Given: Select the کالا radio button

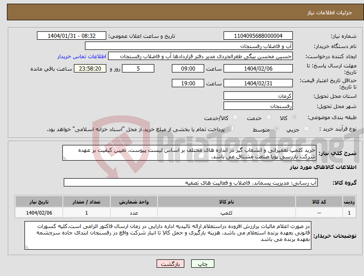Looking at the screenshot, I should [294, 117].
